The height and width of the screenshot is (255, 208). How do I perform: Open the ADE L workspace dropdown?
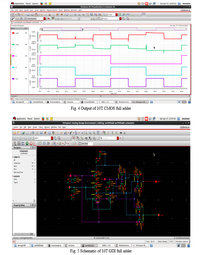52,138
